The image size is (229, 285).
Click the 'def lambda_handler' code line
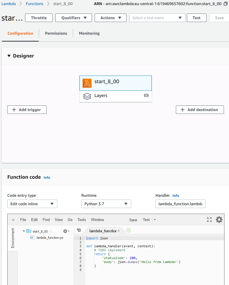coord(121,246)
